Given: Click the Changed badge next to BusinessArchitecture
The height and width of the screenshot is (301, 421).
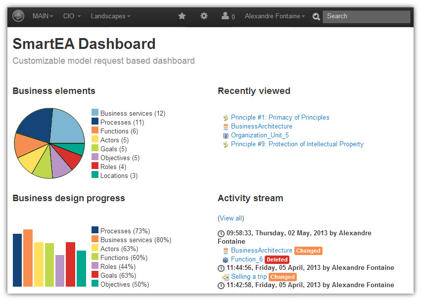Looking at the screenshot, I should (308, 251).
